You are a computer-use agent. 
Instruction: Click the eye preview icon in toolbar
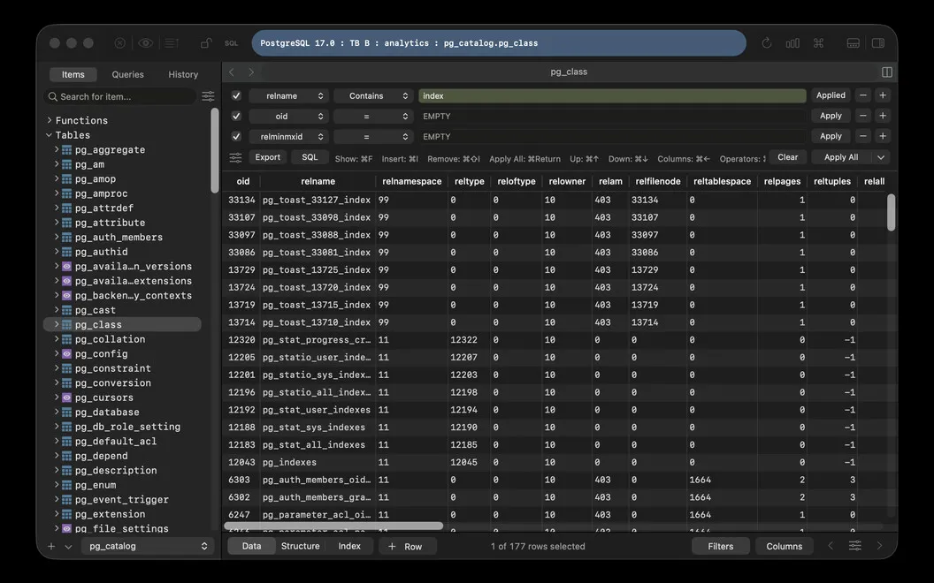pyautogui.click(x=145, y=42)
